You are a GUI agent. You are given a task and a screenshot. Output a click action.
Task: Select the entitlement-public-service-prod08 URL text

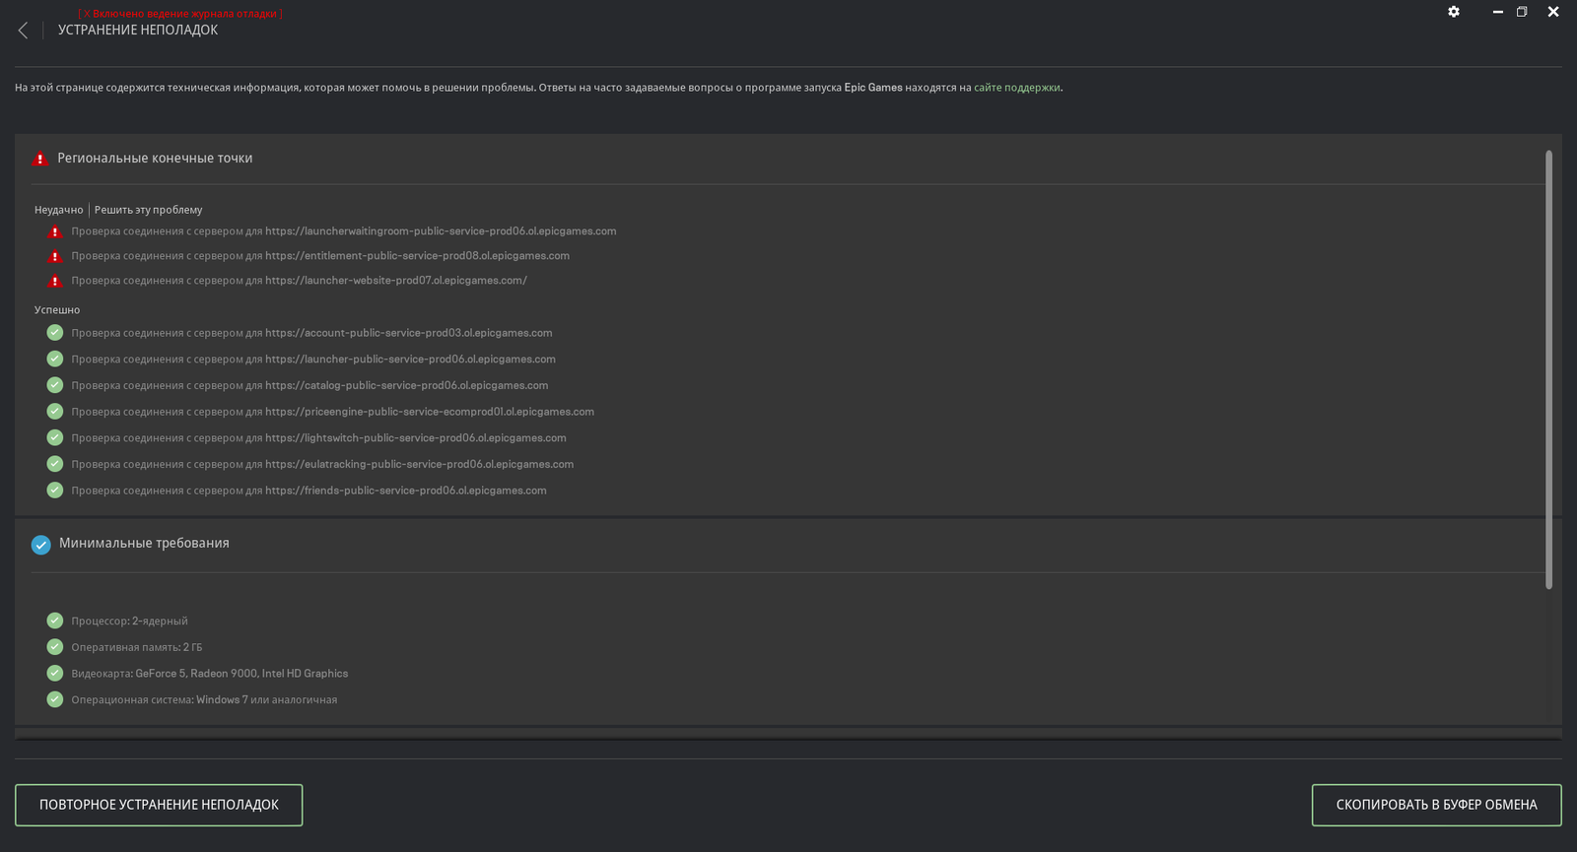click(x=417, y=256)
